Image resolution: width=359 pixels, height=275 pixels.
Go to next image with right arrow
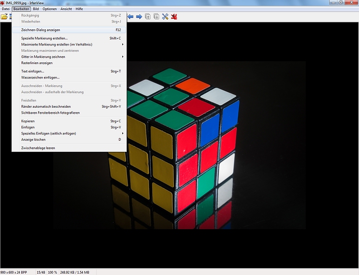click(x=138, y=17)
